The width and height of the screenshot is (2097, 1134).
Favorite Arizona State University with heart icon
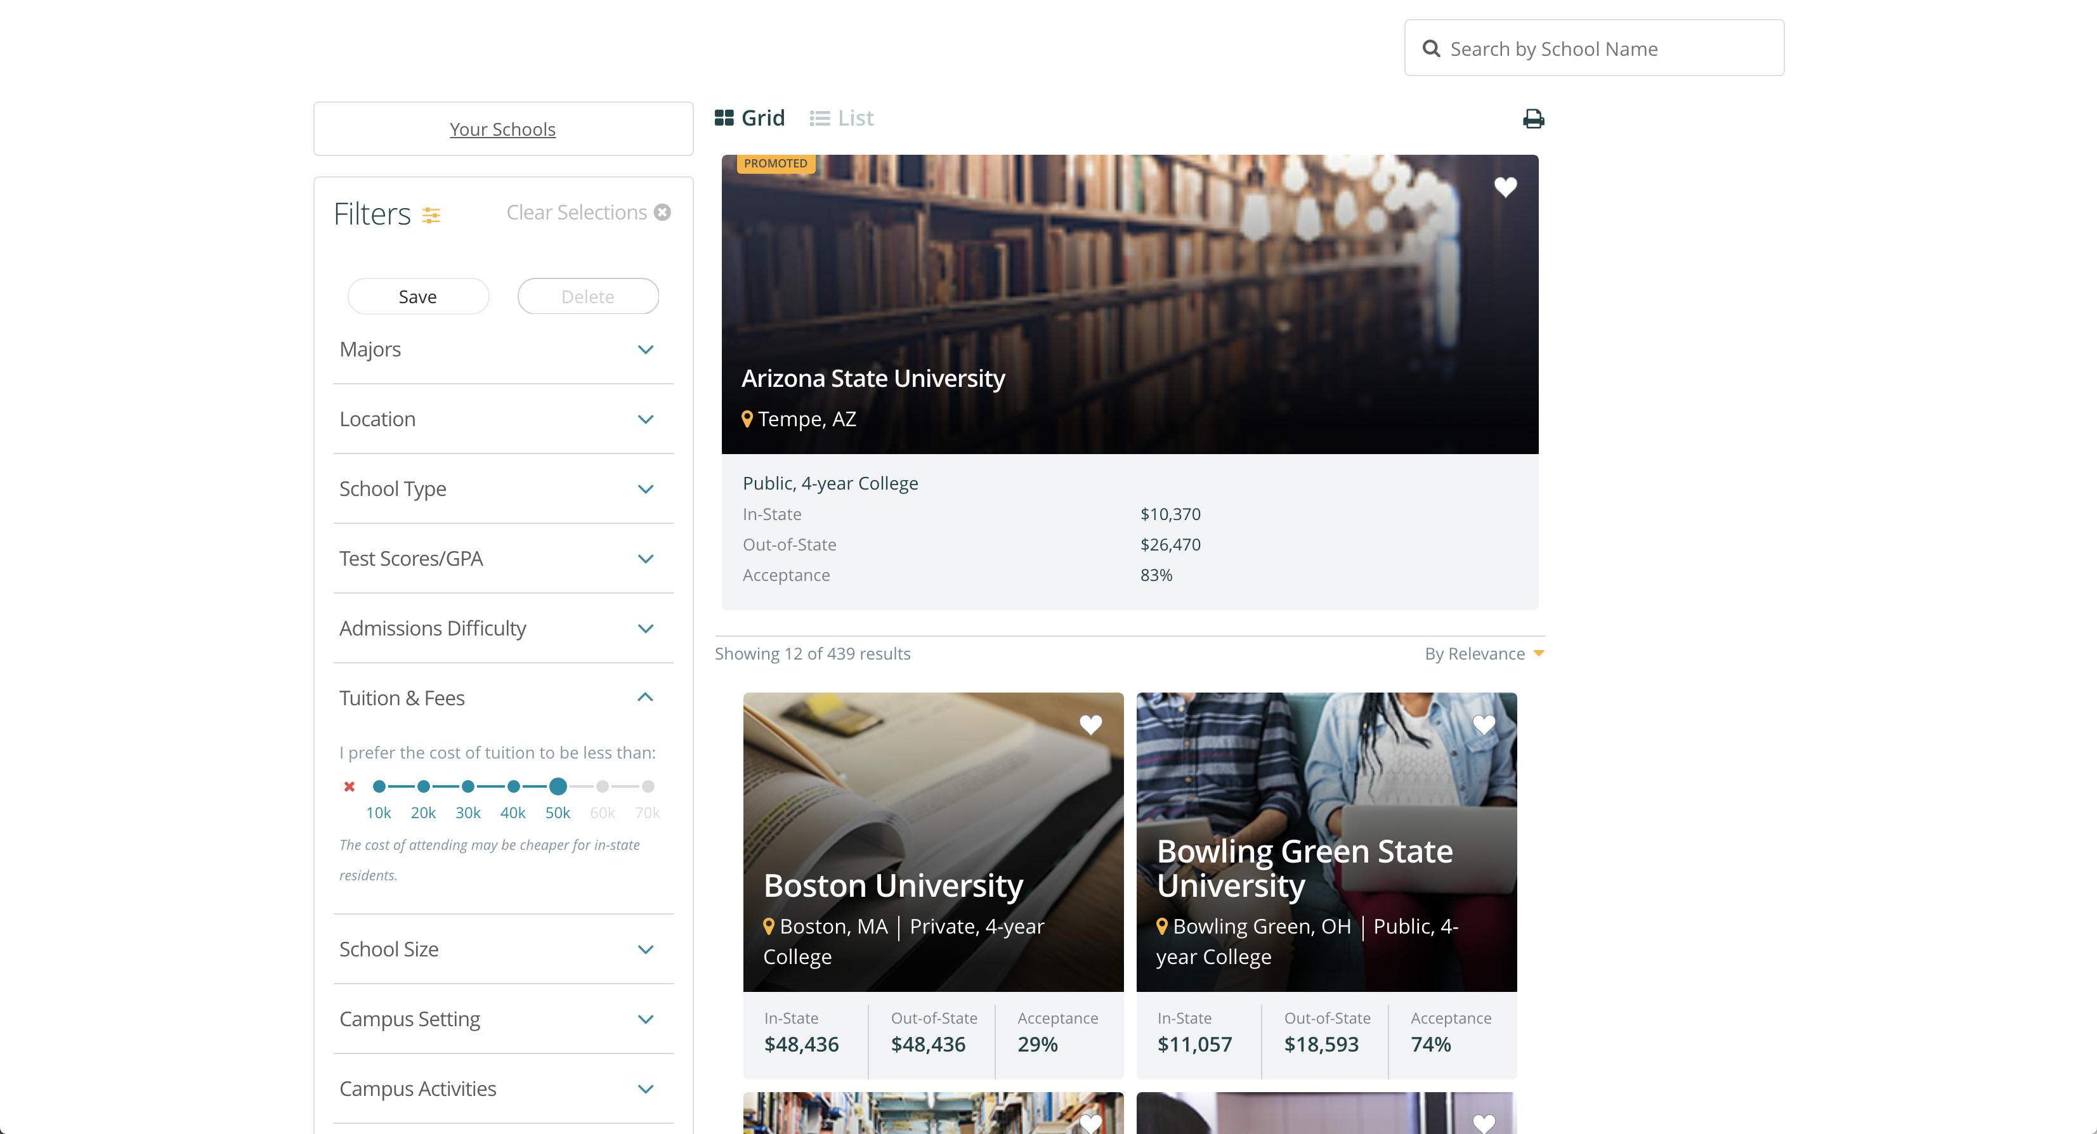1505,187
